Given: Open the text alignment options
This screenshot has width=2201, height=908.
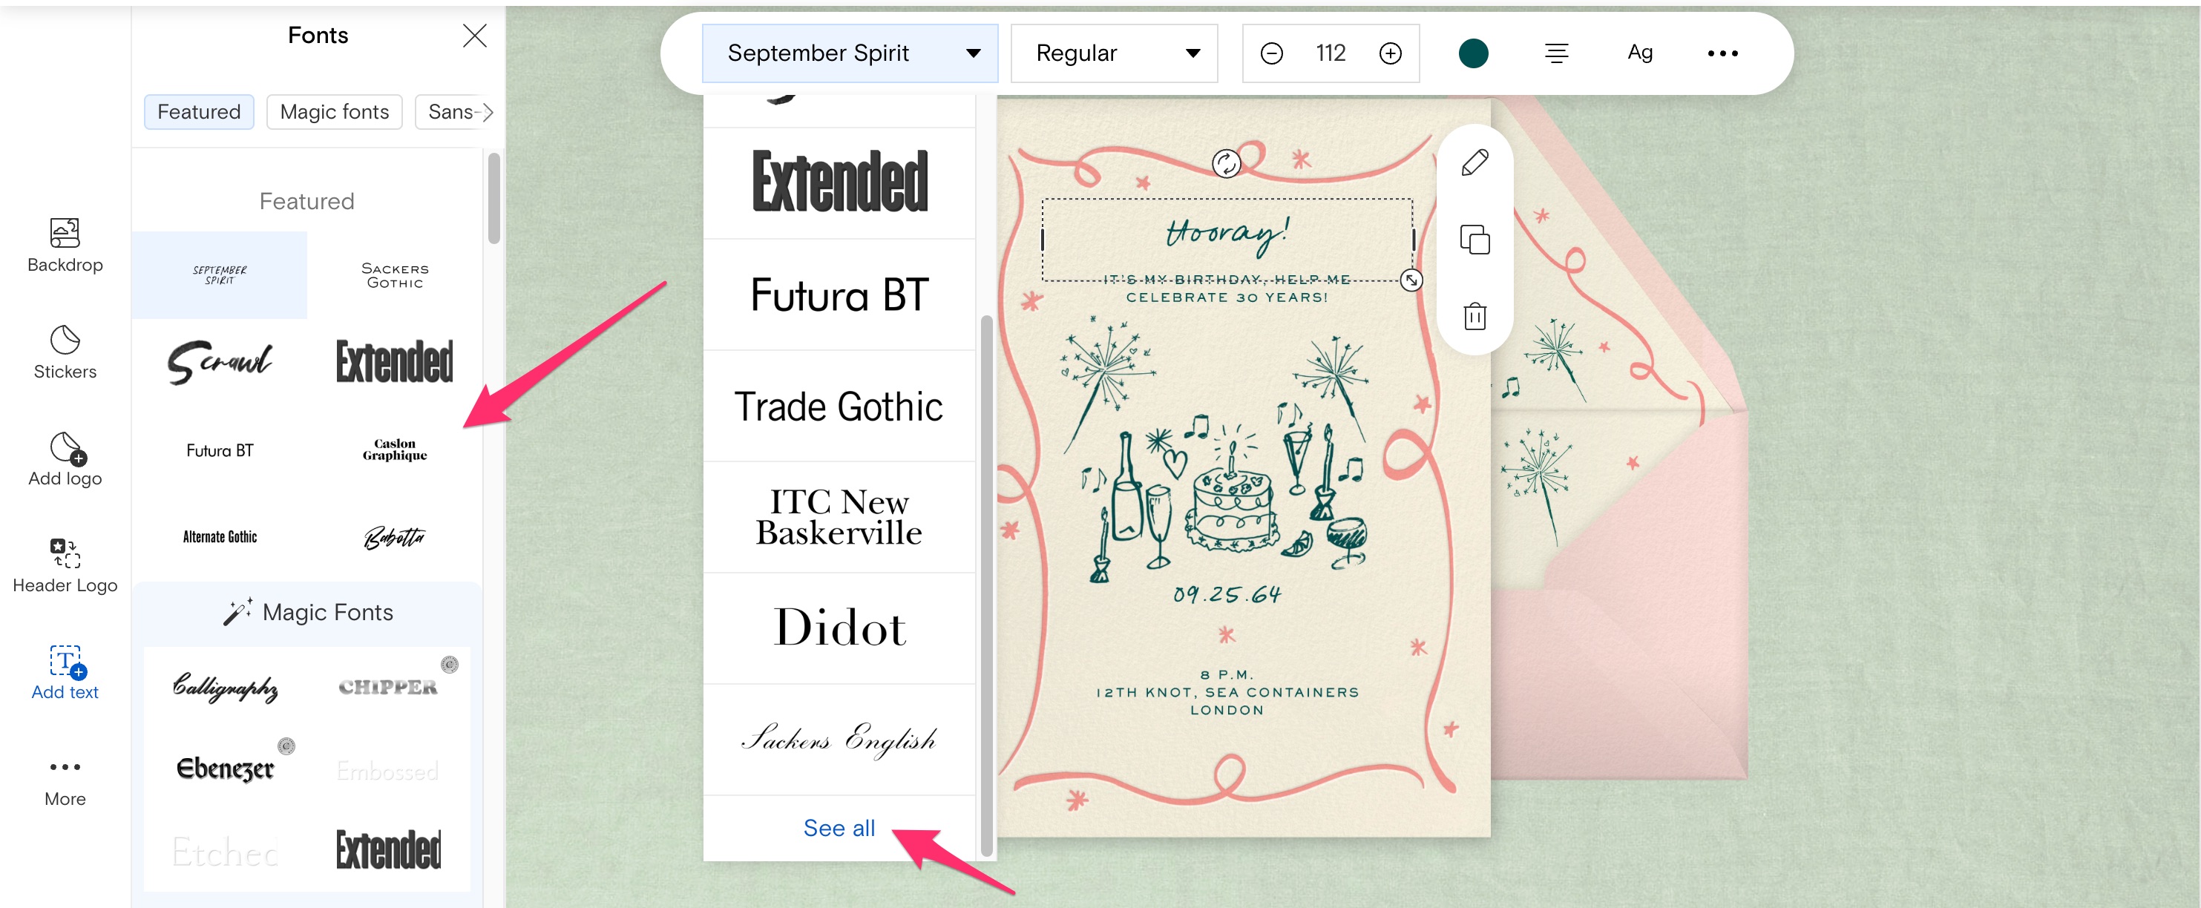Looking at the screenshot, I should (x=1556, y=53).
